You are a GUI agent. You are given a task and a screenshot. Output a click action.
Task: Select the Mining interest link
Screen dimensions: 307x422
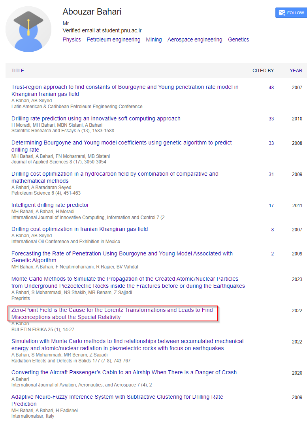pos(154,39)
